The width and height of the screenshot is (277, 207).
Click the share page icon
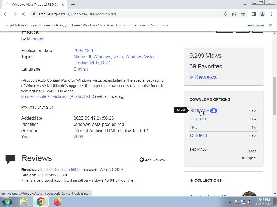[x=234, y=14]
